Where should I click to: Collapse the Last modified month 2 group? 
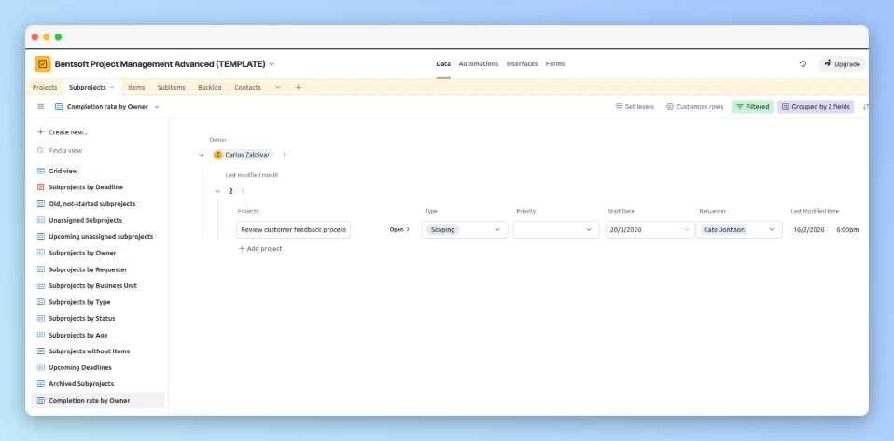click(x=217, y=191)
